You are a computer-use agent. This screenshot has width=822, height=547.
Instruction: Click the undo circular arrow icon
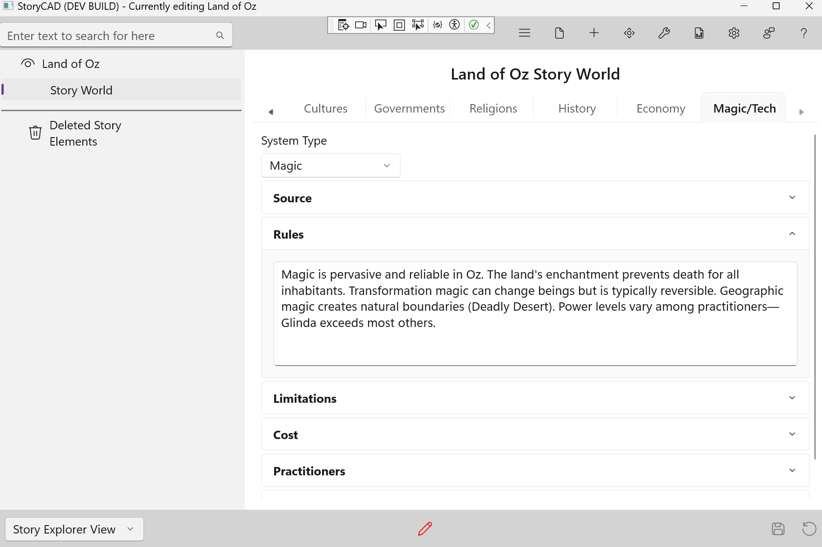(809, 529)
